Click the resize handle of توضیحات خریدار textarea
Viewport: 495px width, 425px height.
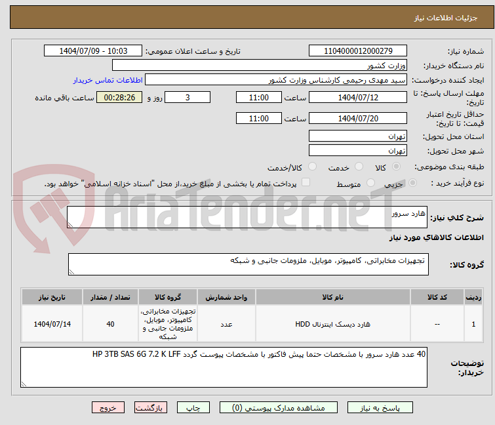pos(24,384)
